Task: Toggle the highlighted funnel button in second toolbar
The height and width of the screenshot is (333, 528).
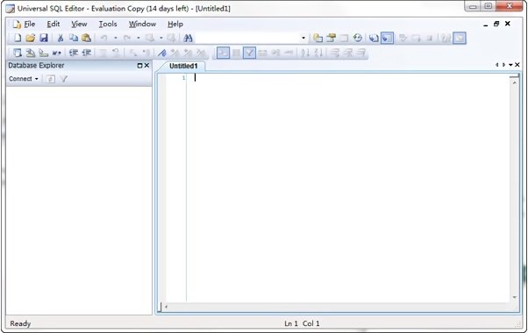Action: tap(249, 53)
